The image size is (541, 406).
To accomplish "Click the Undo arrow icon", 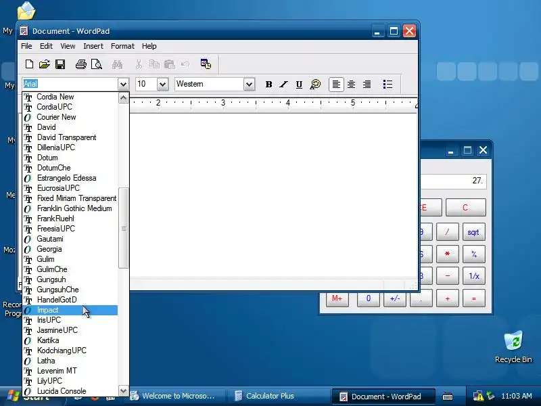I will click(185, 64).
